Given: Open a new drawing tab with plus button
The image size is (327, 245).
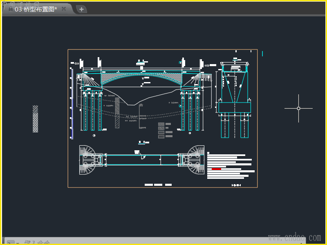Looking at the screenshot, I should (x=81, y=9).
